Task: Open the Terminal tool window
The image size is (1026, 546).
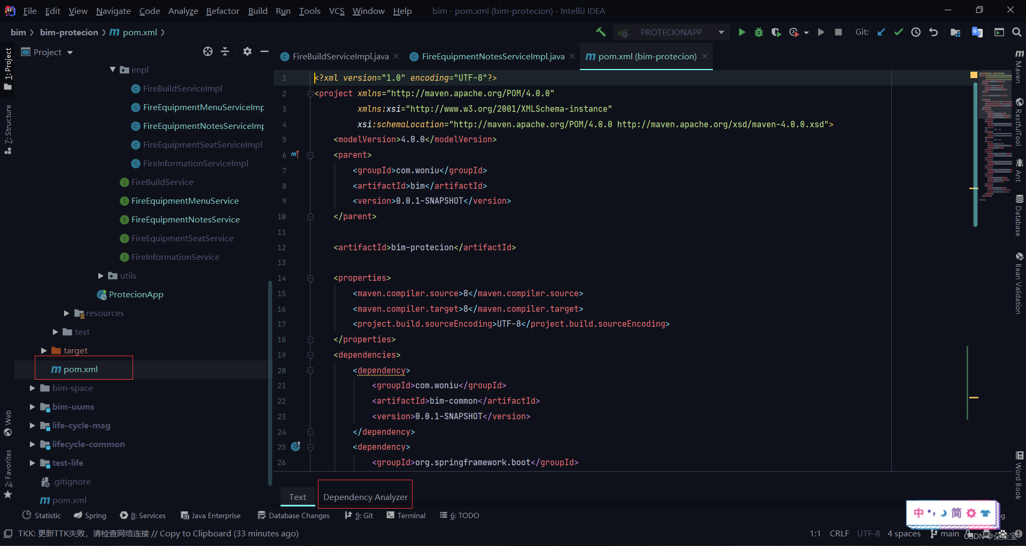Action: (x=406, y=516)
